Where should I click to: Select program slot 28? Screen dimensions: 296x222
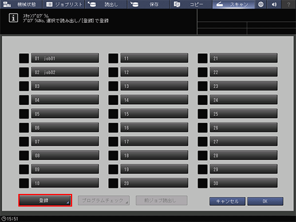[x=244, y=155]
